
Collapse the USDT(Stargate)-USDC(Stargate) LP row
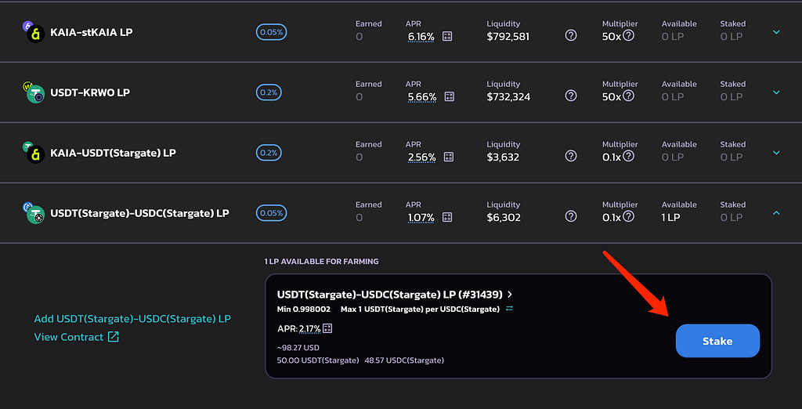[x=776, y=213]
